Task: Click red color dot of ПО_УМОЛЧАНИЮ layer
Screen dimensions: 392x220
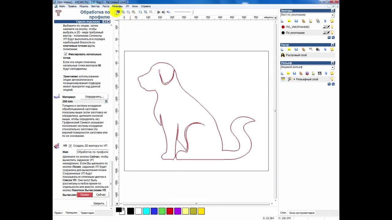Action: click(x=283, y=27)
